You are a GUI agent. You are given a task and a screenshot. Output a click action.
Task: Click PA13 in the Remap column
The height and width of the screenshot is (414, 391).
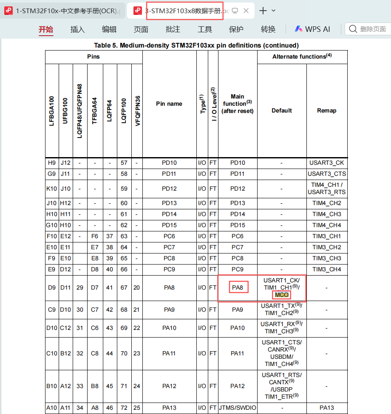tap(326, 408)
